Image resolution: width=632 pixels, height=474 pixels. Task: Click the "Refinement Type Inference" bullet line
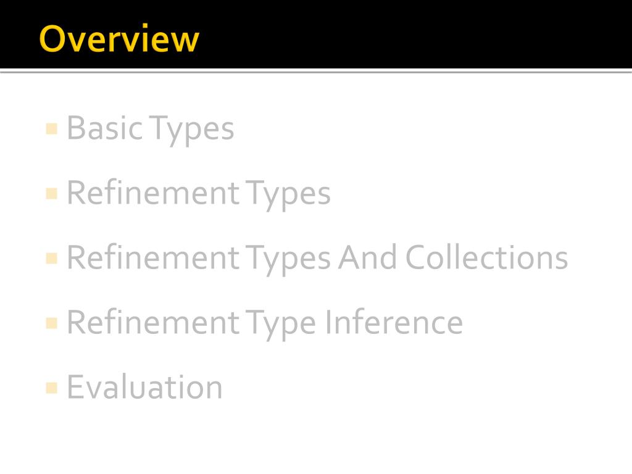tap(264, 322)
